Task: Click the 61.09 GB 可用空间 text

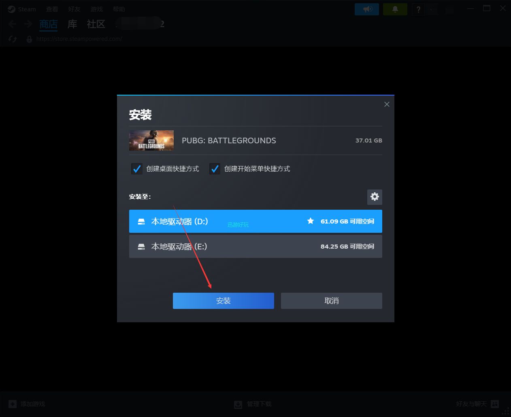Action: 347,221
